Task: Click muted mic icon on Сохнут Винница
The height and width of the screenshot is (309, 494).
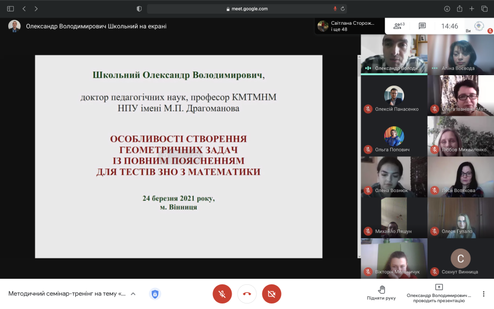Action: point(435,272)
